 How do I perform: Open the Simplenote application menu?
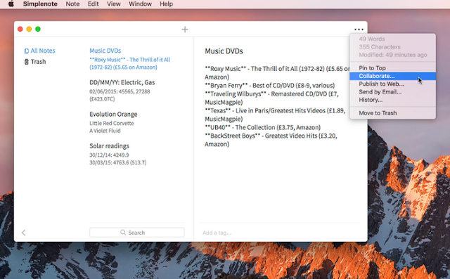point(40,4)
